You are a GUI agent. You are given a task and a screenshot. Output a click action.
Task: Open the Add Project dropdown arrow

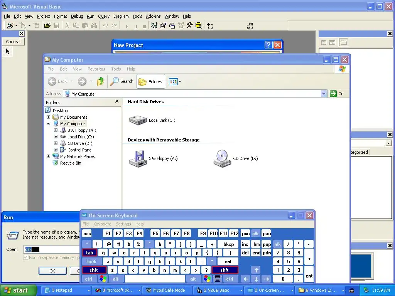[16, 25]
